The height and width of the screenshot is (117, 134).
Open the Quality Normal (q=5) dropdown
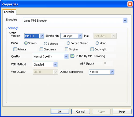tap(51, 57)
